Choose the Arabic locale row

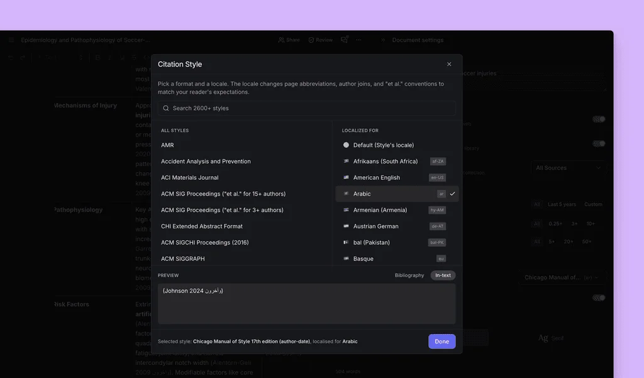coord(397,194)
